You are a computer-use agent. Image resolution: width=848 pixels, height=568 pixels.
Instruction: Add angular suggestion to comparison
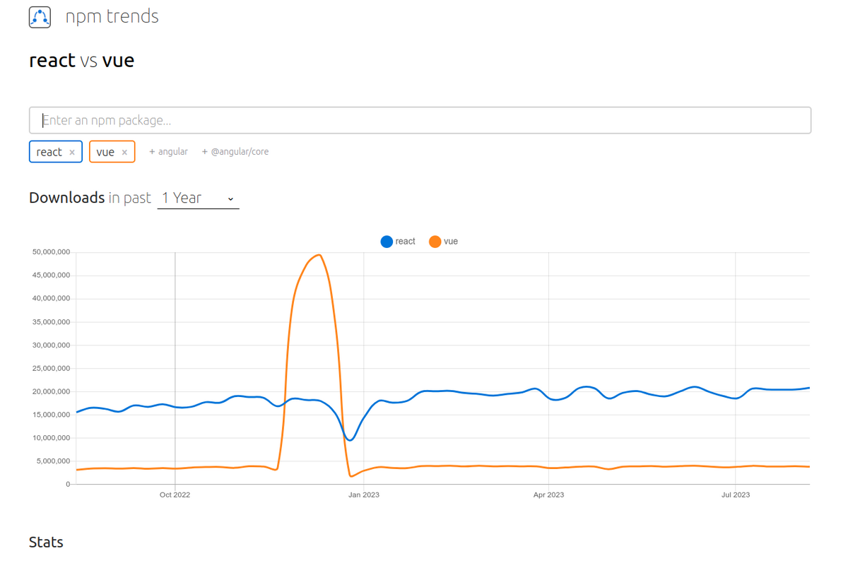tap(168, 152)
